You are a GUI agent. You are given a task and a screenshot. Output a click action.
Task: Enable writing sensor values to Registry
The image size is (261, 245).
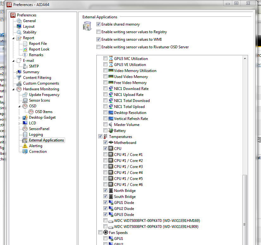pos(99,32)
